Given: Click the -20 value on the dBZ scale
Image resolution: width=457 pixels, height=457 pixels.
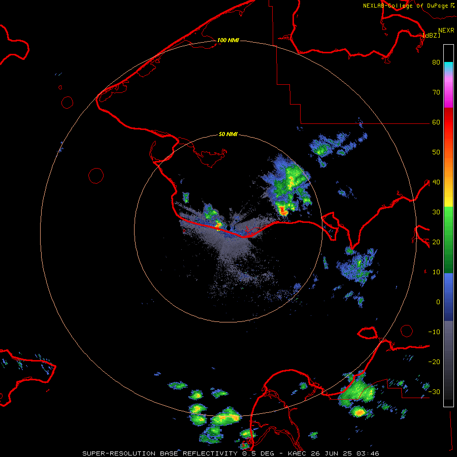Looking at the screenshot, I should pyautogui.click(x=434, y=362).
